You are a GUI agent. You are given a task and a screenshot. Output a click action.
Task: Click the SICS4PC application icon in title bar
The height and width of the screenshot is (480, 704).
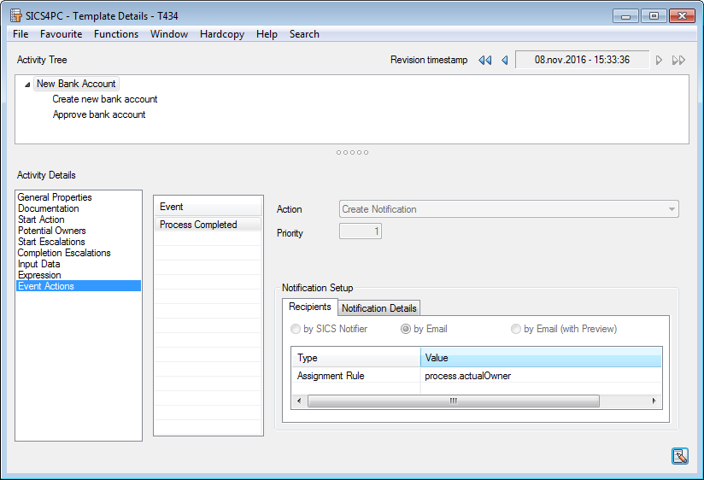tap(16, 16)
